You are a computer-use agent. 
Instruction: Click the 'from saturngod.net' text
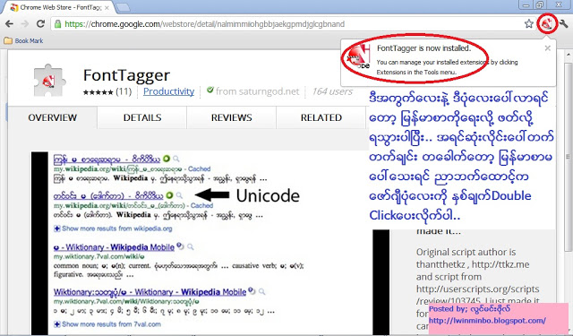click(257, 91)
